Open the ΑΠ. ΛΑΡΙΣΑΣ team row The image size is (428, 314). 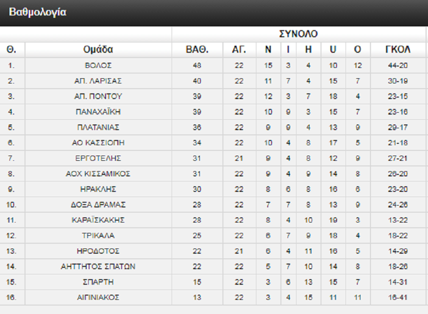click(x=98, y=81)
